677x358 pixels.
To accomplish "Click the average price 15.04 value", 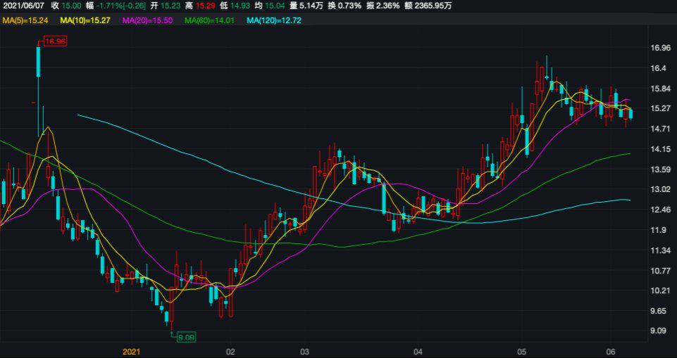I will point(275,6).
